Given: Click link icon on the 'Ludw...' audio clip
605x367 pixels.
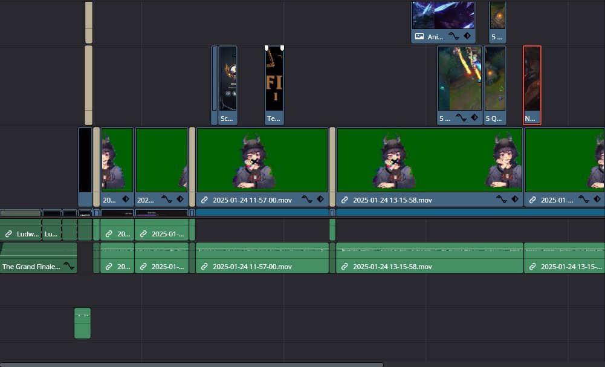Looking at the screenshot, I should [x=8, y=234].
